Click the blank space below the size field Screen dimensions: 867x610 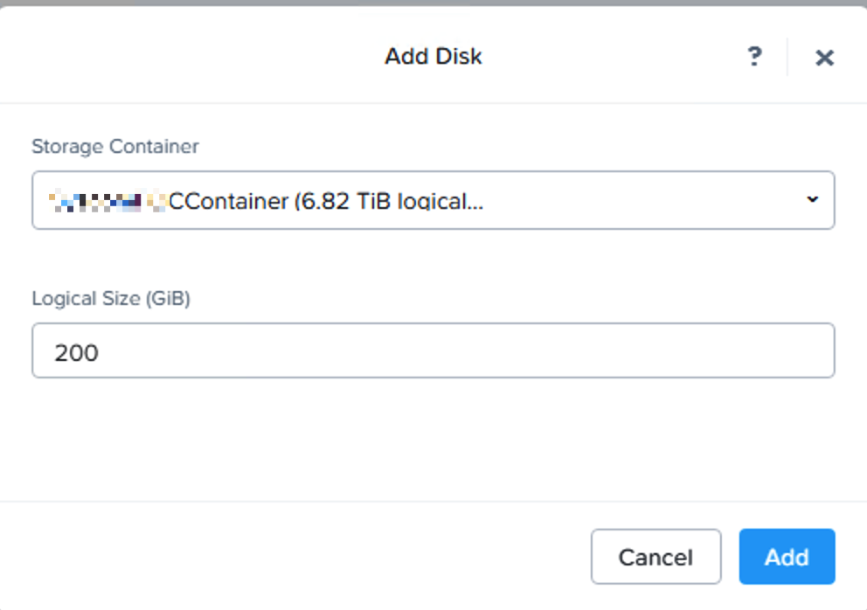[433, 440]
